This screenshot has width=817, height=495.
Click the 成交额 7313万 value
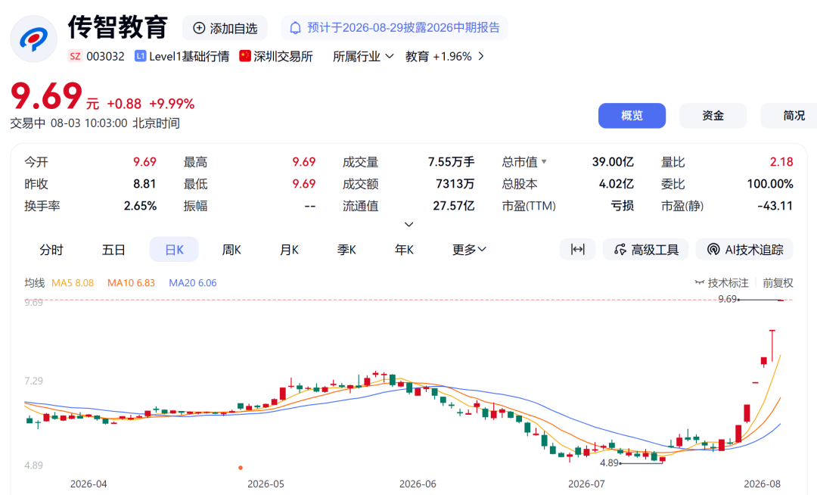455,184
